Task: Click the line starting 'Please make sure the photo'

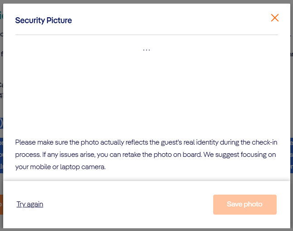Action: [146, 142]
